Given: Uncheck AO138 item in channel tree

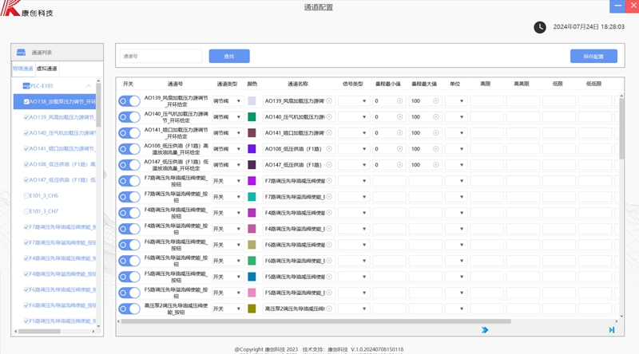Looking at the screenshot, I should 26,102.
